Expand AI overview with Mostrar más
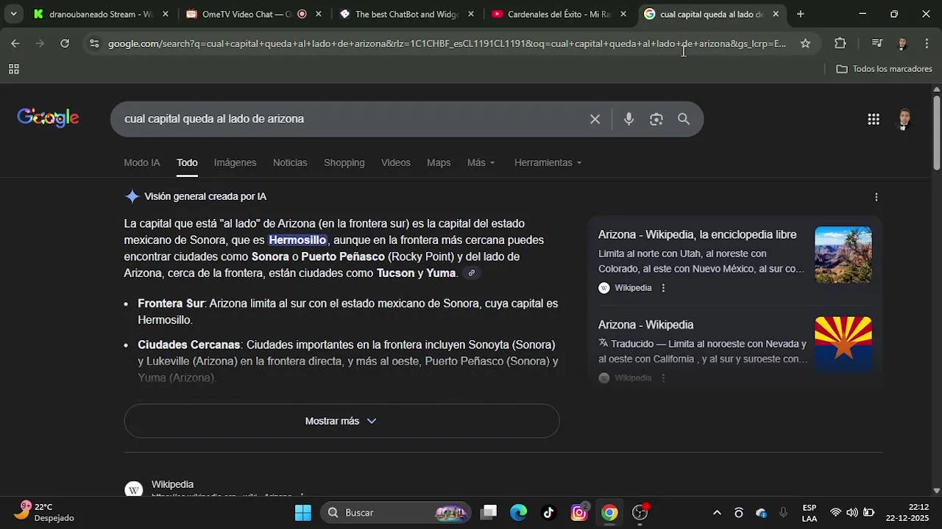Screen dimensions: 942x529 [x=341, y=421]
